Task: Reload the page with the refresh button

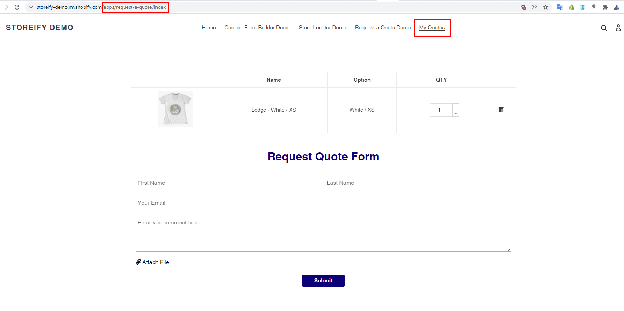Action: pos(17,7)
